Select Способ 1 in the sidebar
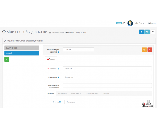Screen dimensions: 157x128 21,53
